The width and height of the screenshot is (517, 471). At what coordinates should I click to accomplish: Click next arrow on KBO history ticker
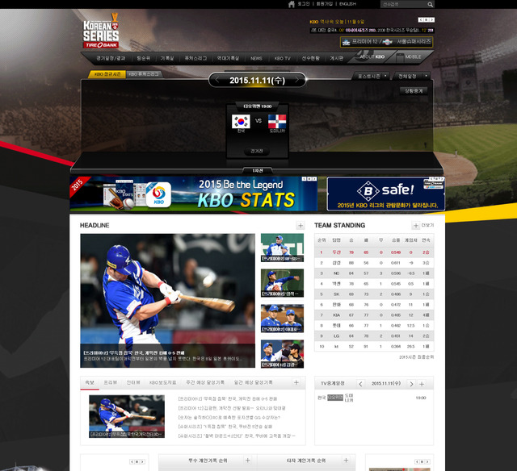[x=432, y=19]
